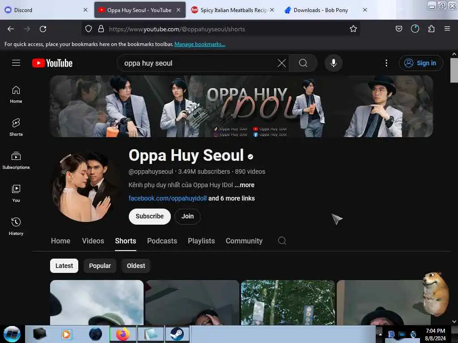This screenshot has width=458, height=343.
Task: Open the You section in the sidebar
Action: pyautogui.click(x=16, y=193)
